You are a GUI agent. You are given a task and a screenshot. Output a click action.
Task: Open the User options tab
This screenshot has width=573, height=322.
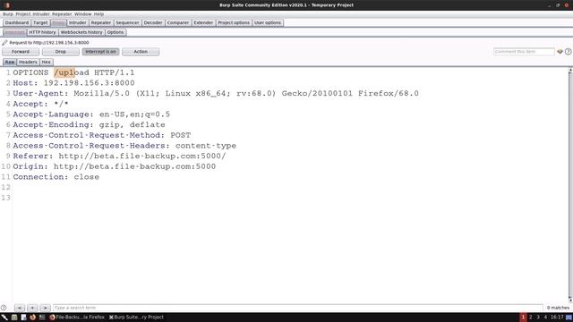268,22
